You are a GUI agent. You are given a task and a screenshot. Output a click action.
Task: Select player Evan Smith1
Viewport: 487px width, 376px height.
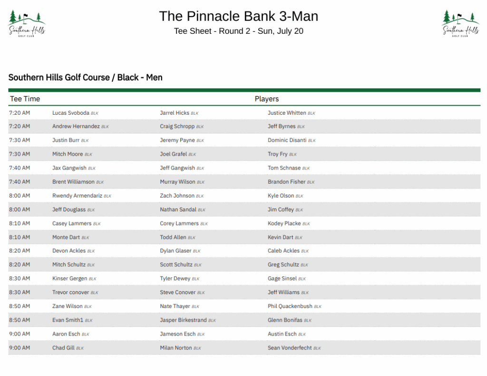click(68, 320)
